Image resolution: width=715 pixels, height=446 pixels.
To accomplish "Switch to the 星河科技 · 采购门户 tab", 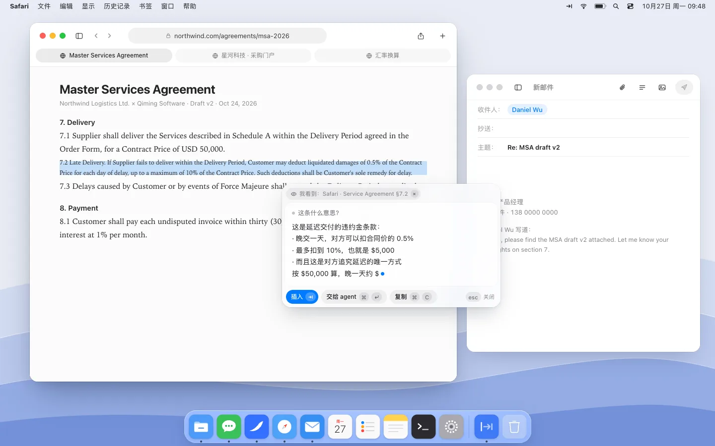I will coord(243,56).
